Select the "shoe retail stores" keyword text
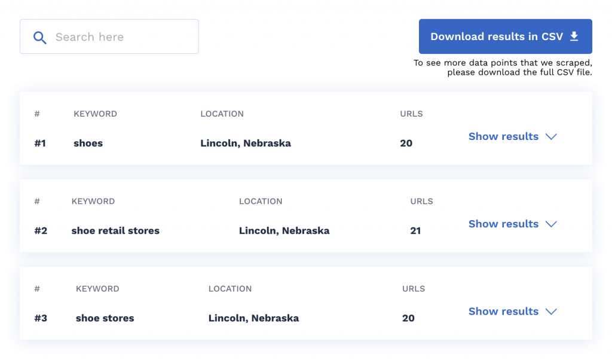Viewport: 612px width, 363px height. click(115, 231)
